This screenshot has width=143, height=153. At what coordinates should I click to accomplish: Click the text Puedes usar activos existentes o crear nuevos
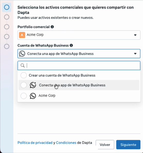[56, 18]
